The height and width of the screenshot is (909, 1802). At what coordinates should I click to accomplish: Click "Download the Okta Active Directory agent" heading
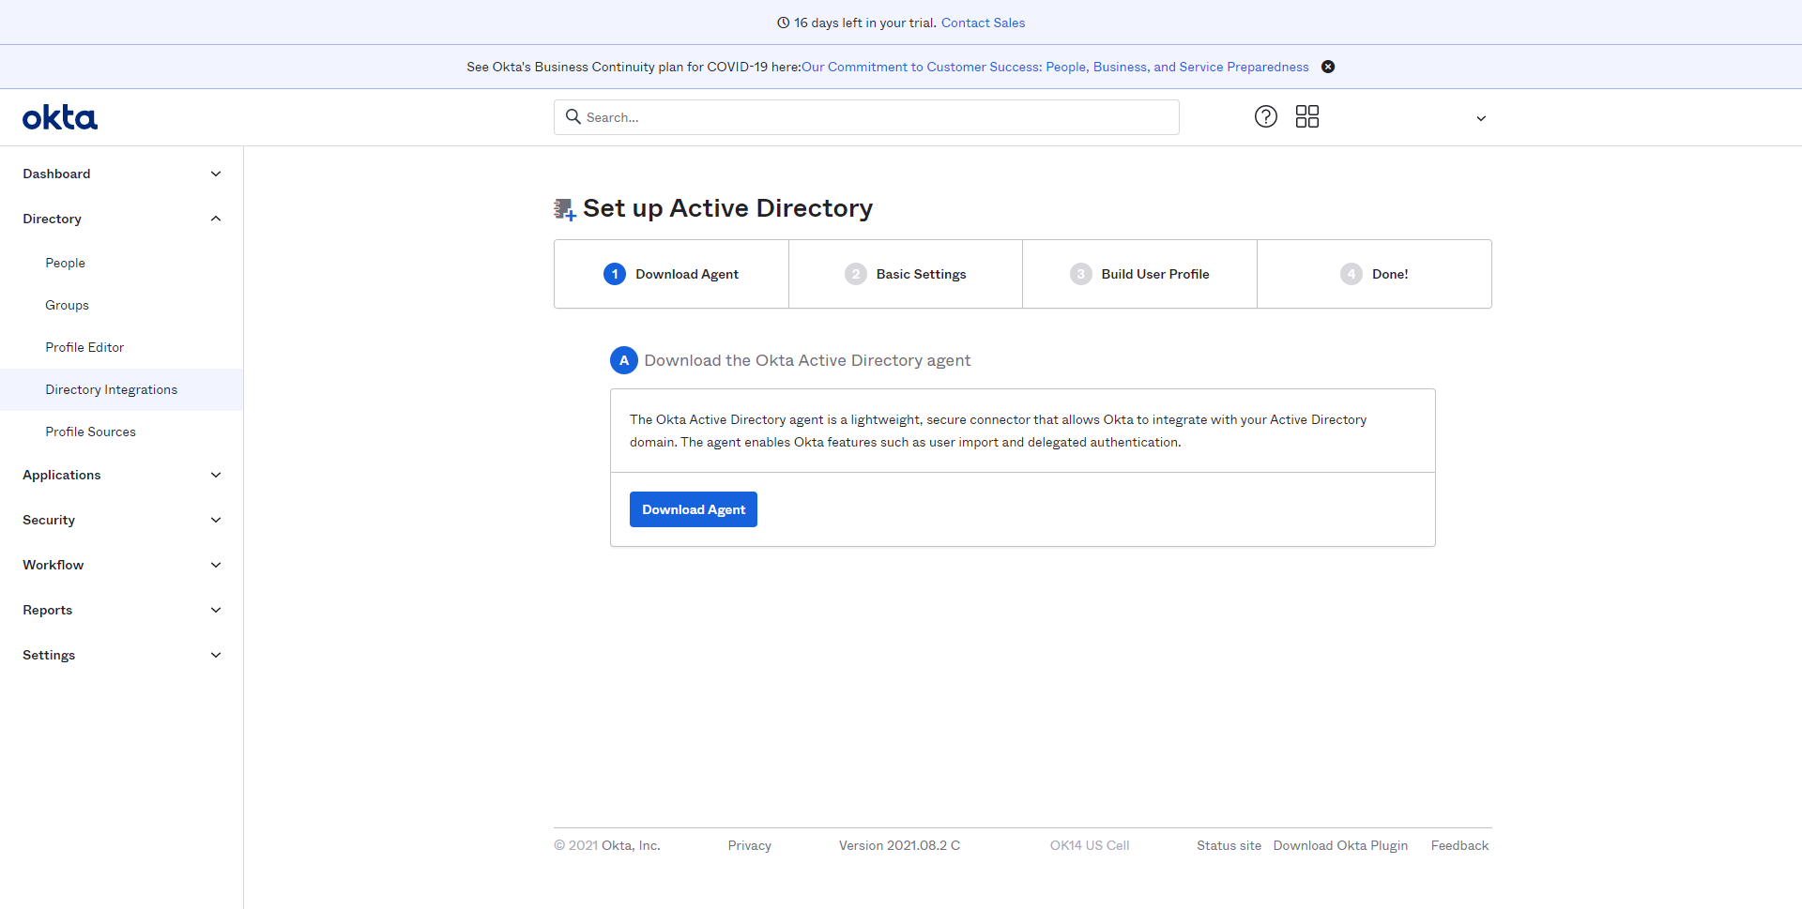807,360
